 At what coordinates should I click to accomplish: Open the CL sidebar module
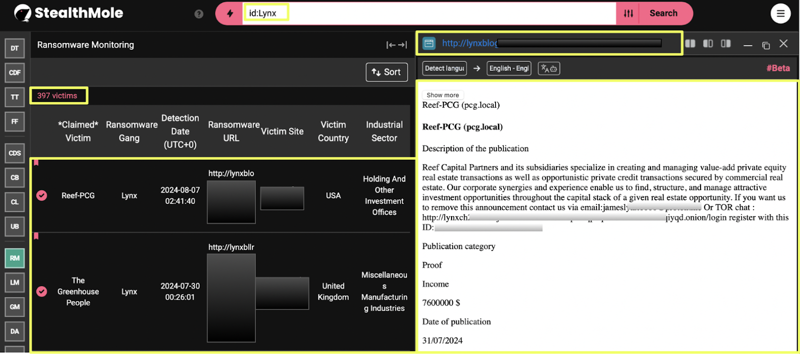[x=14, y=202]
